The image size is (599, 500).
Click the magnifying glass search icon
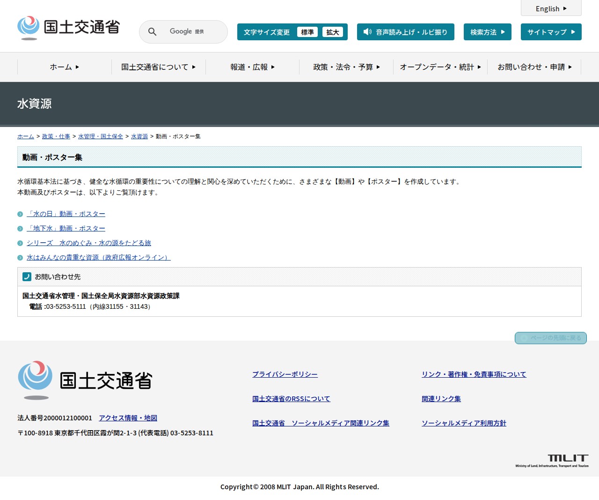click(152, 32)
